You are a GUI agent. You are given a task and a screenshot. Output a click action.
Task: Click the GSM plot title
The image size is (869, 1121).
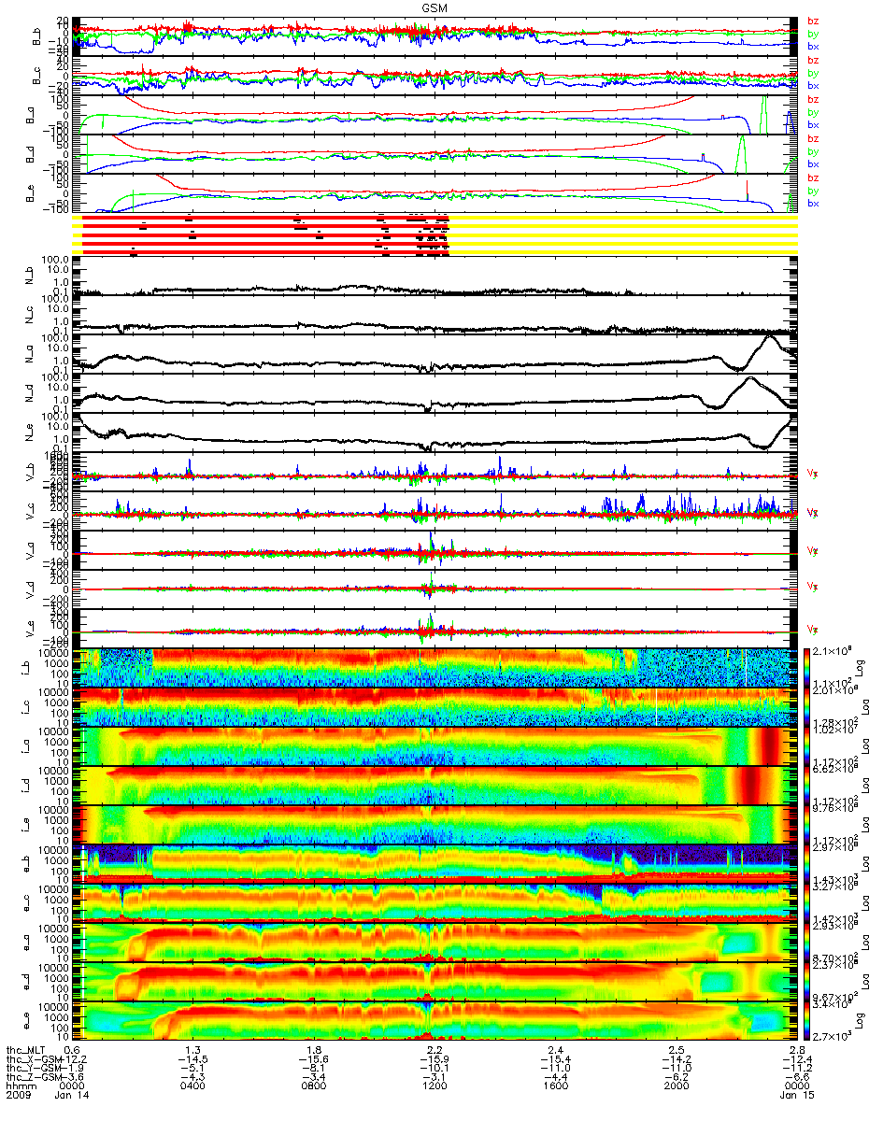(x=434, y=7)
